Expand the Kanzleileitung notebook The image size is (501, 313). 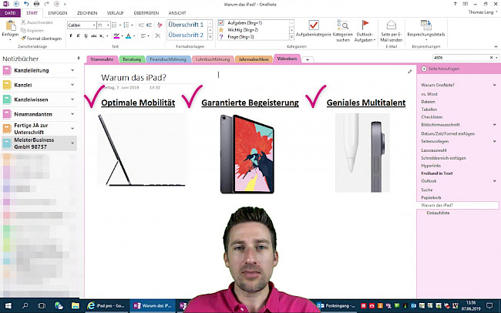(x=72, y=70)
